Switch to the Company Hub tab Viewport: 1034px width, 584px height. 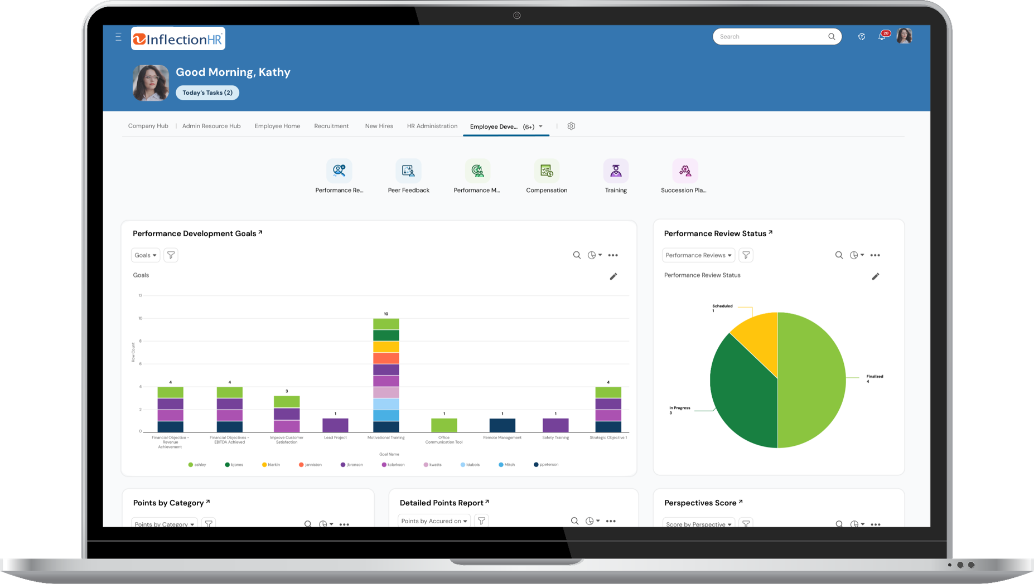point(148,126)
